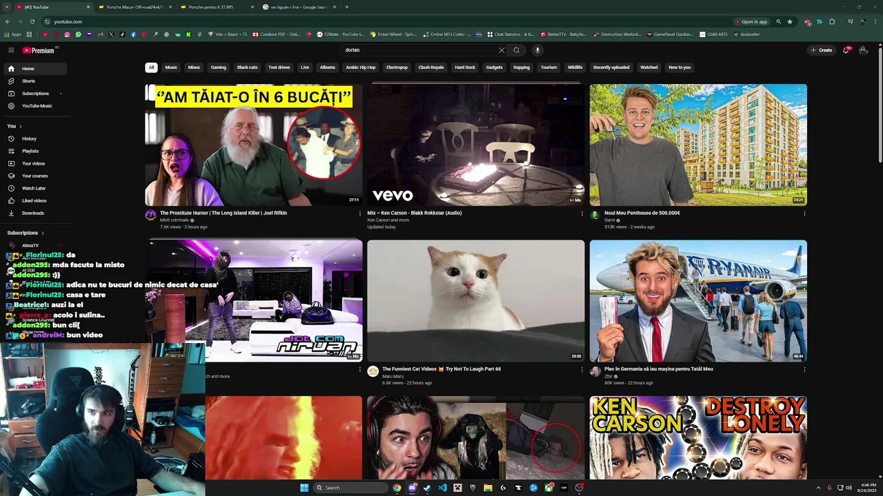Open History in the sidebar
Viewport: 883px width, 496px height.
click(x=34, y=138)
